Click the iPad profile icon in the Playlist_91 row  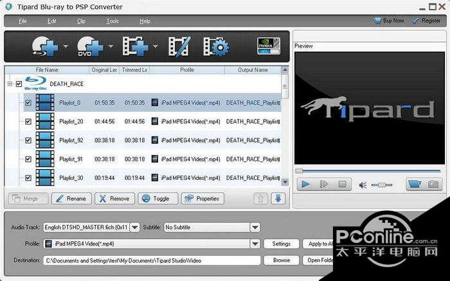pos(155,159)
